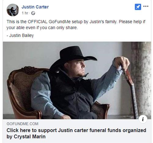Screen dimensions: 153x143
Task: Click the gray link card footer area
Action: tap(77, 131)
